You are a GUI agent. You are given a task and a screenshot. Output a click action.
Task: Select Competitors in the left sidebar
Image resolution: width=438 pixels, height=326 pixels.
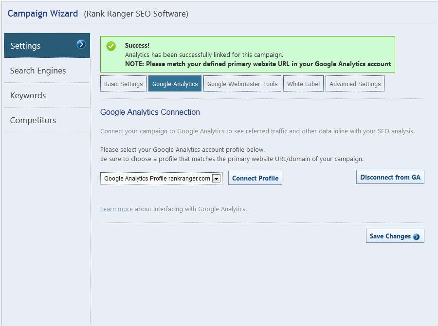(33, 121)
